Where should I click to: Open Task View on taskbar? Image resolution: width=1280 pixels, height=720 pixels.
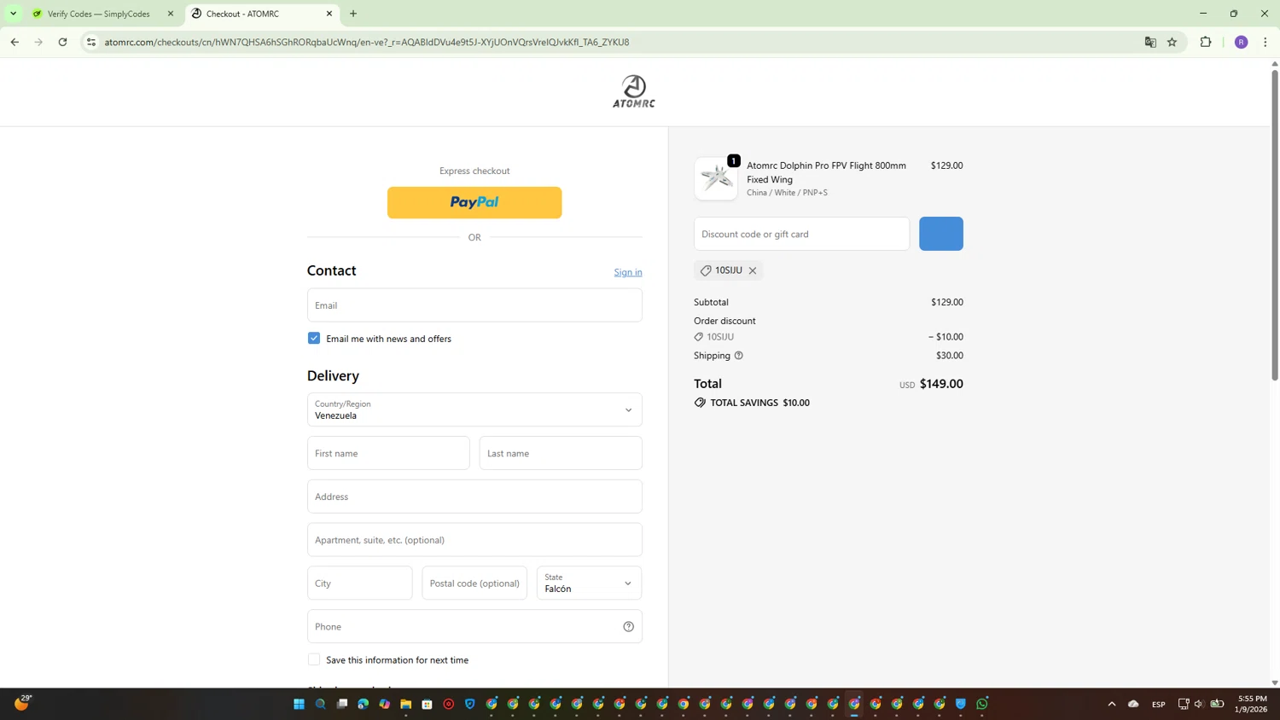click(x=342, y=704)
